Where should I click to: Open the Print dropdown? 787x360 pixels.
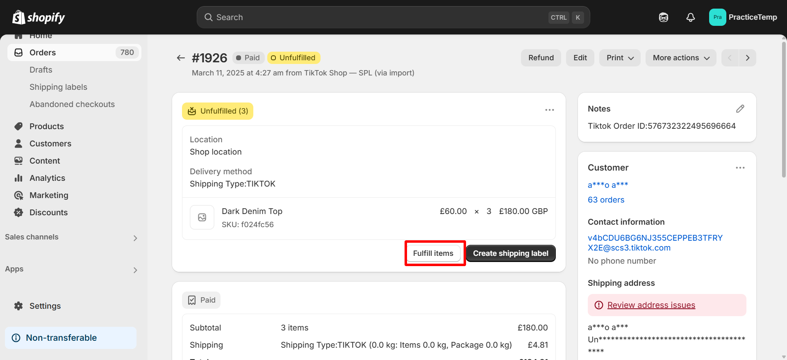[620, 58]
